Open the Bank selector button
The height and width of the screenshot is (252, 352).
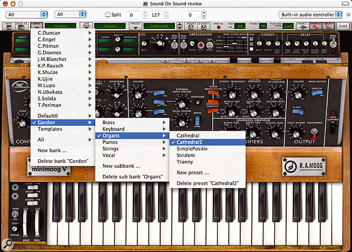point(36,25)
